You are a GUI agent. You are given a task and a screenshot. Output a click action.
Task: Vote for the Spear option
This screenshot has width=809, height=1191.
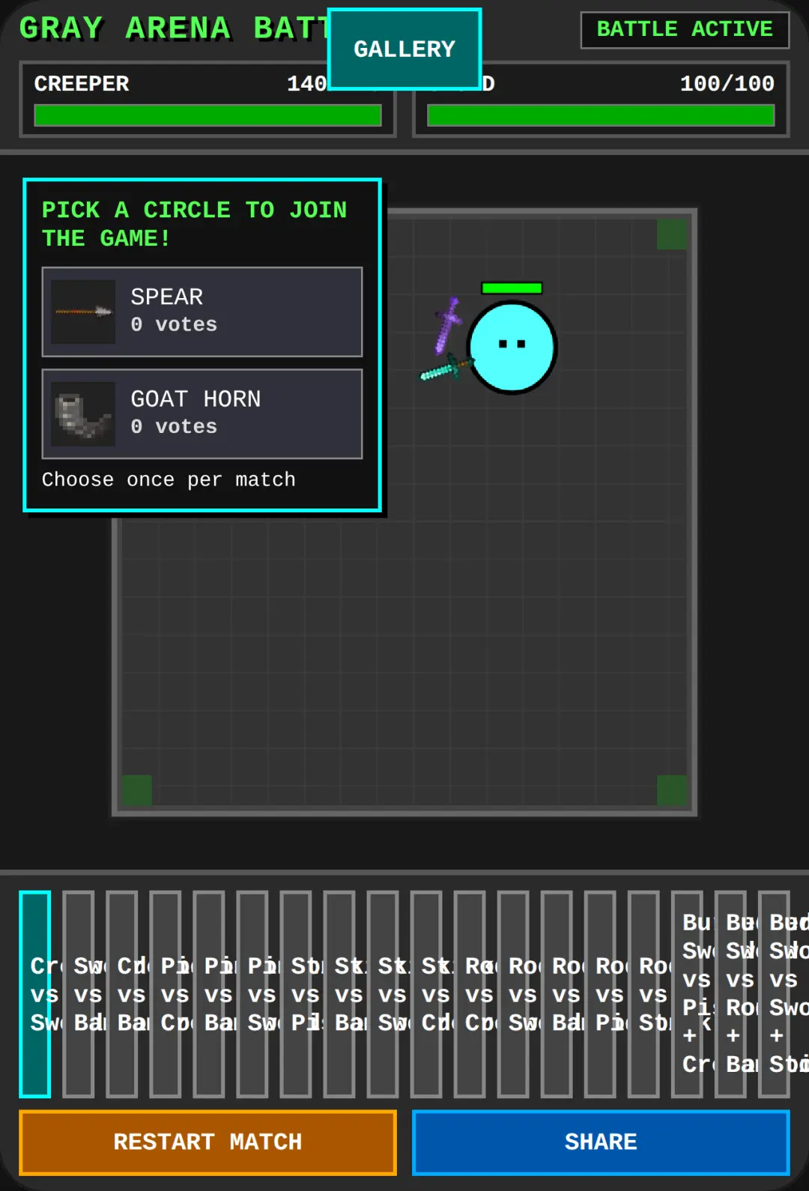pos(202,312)
